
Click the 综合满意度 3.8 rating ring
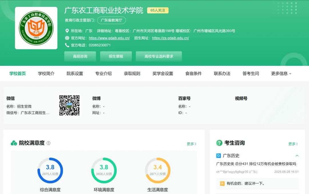[x=50, y=171]
